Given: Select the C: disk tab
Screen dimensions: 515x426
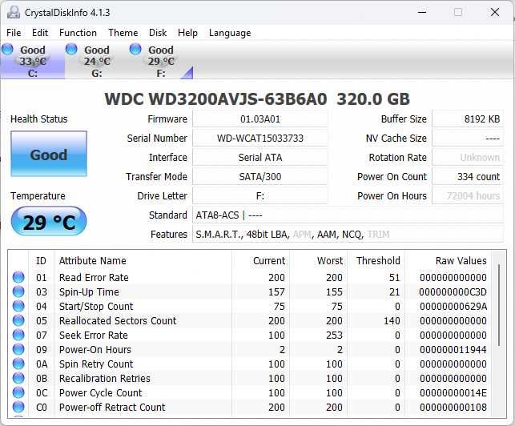Looking at the screenshot, I should click(32, 61).
